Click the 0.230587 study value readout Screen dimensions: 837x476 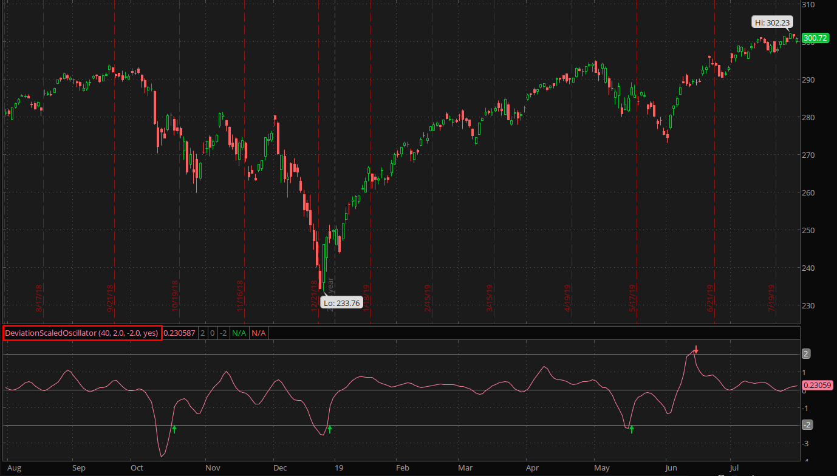180,333
